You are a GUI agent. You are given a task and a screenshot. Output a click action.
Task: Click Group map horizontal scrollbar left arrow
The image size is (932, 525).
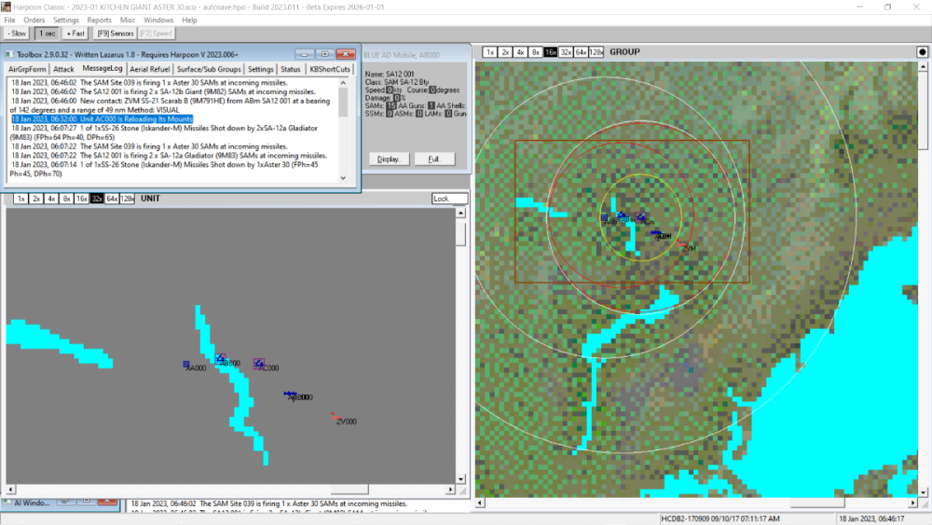point(480,503)
